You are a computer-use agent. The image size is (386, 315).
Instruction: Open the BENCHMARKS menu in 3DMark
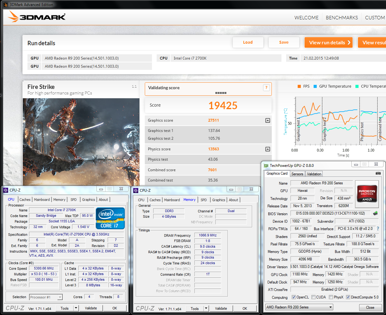tap(342, 18)
